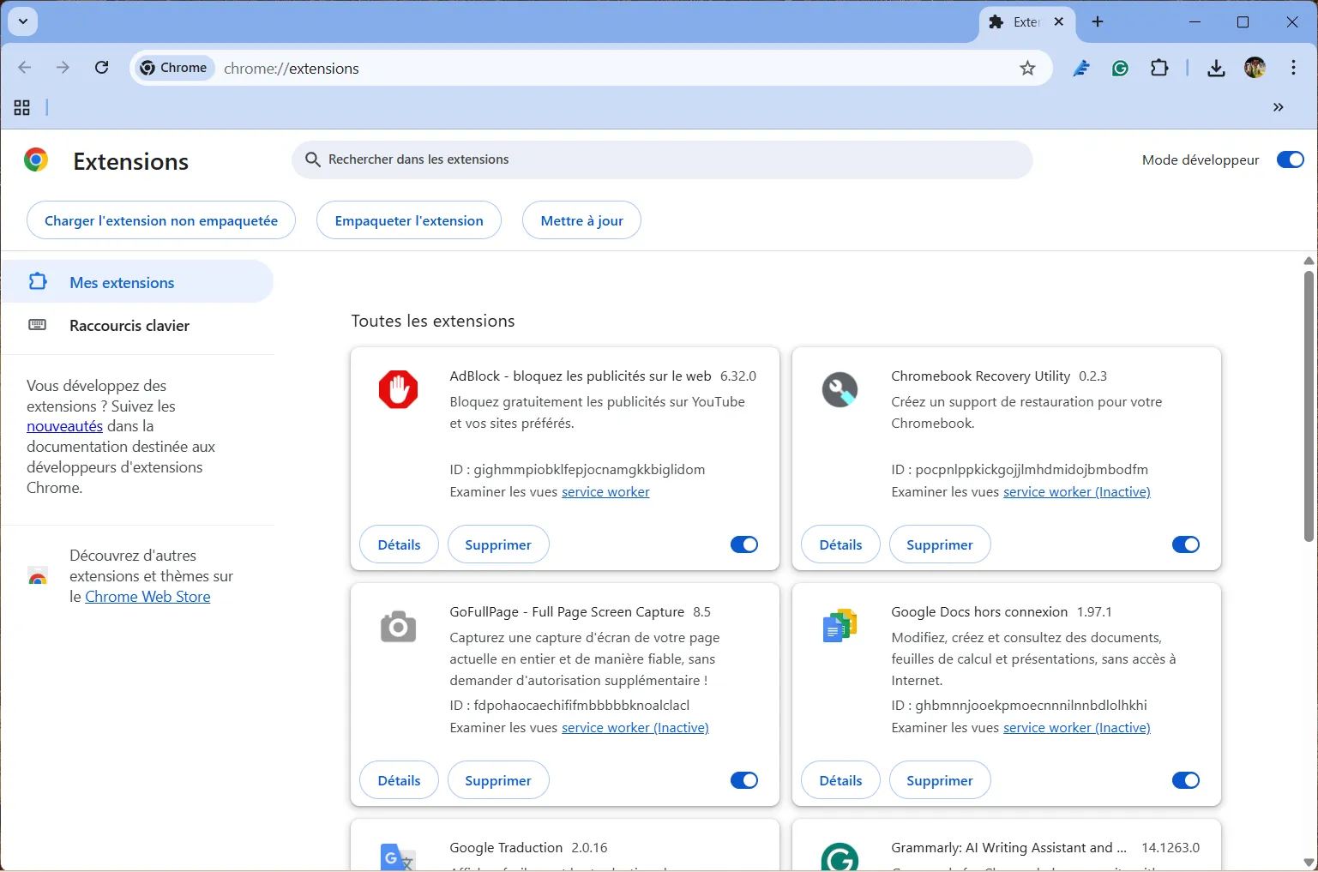Open the Downloads icon in the toolbar
This screenshot has height=872, width=1318.
(1216, 68)
